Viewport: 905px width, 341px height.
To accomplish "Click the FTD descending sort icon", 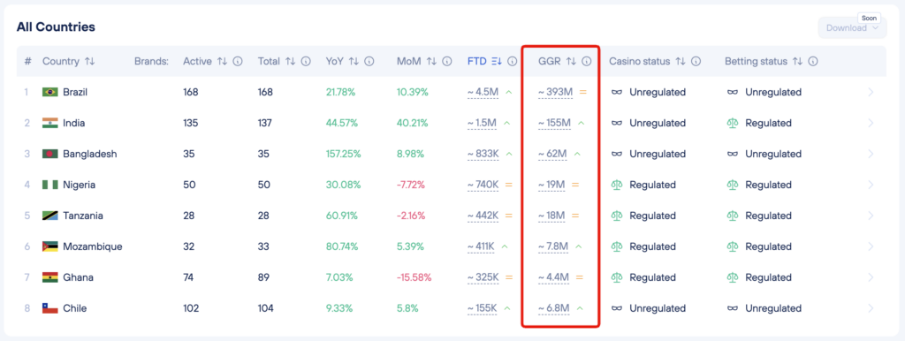I will point(497,61).
